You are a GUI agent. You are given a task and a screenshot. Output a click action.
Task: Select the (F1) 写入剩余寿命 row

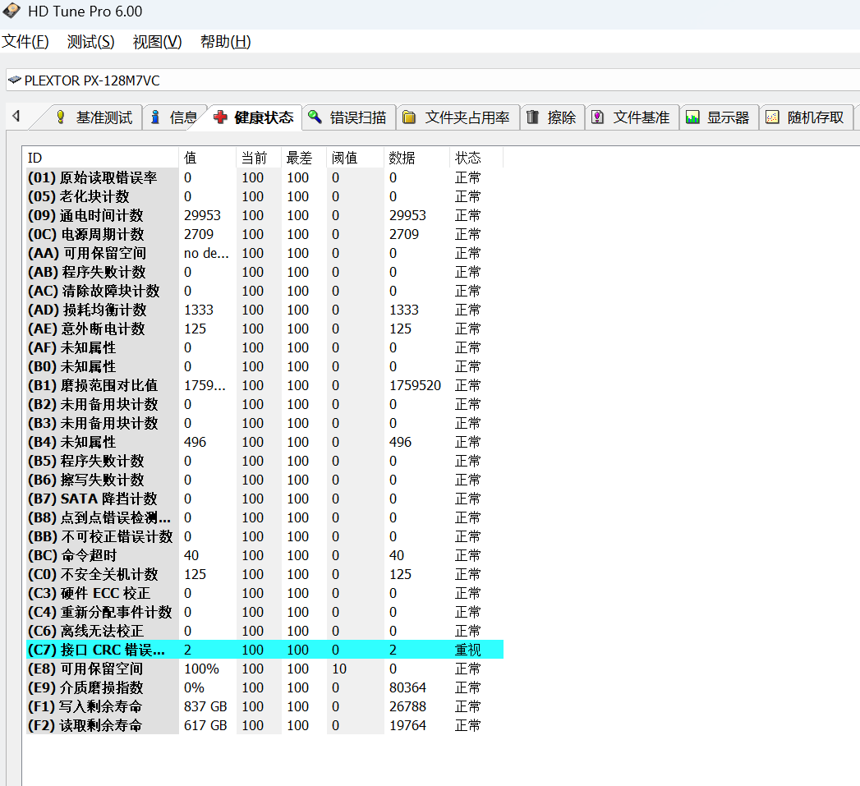pos(264,706)
